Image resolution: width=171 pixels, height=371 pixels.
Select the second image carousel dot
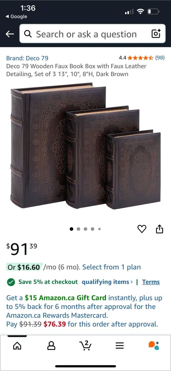(78, 229)
